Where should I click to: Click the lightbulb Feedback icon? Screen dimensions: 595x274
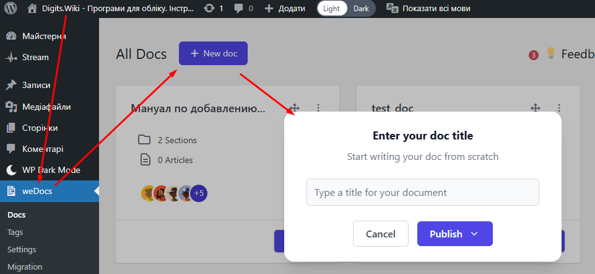pyautogui.click(x=550, y=53)
